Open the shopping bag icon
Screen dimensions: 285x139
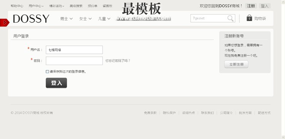(249, 18)
